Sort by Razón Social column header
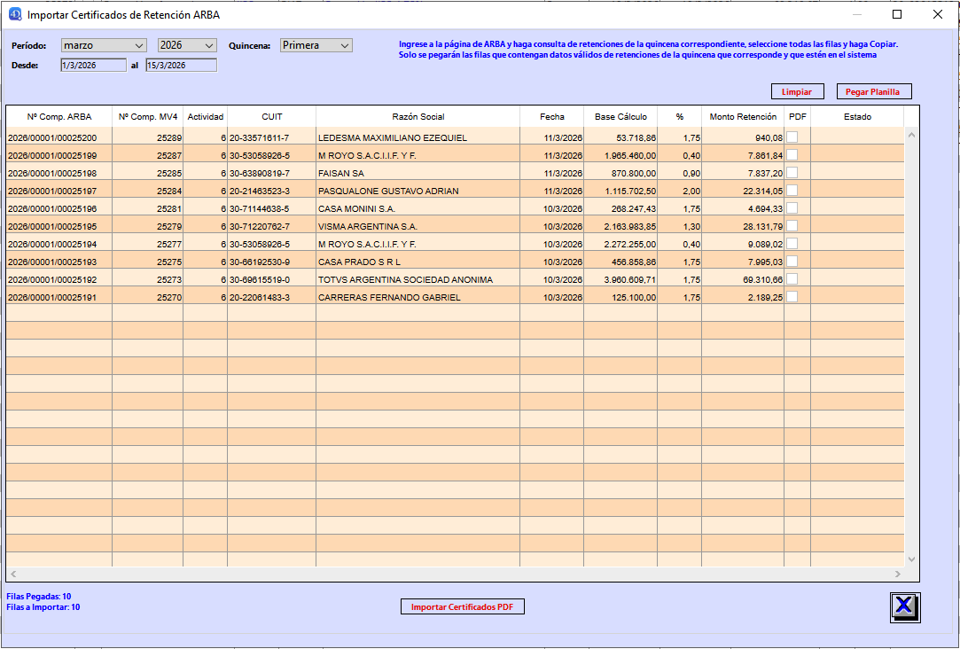This screenshot has height=649, width=960. click(418, 116)
